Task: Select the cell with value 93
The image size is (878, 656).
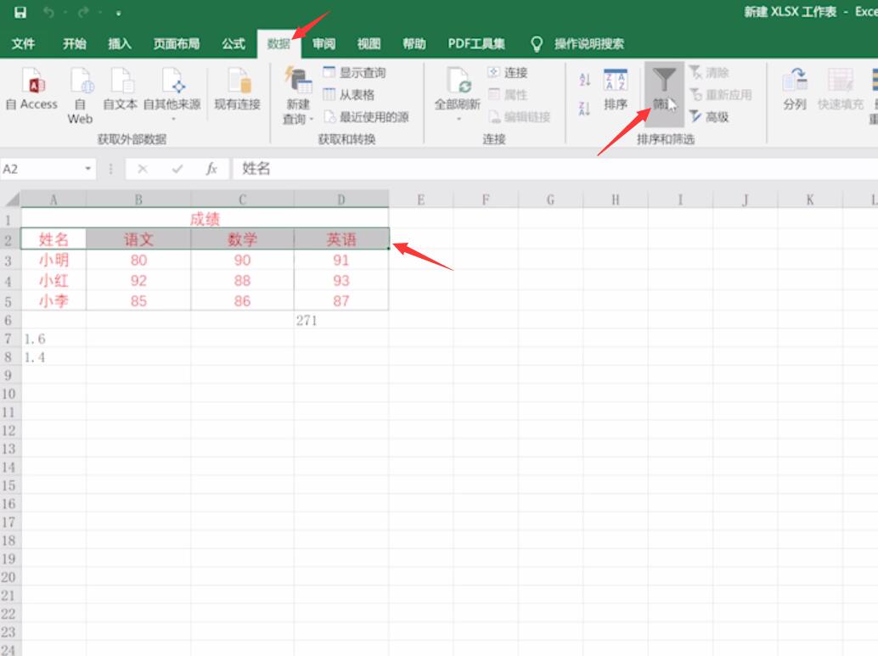Action: click(x=341, y=280)
